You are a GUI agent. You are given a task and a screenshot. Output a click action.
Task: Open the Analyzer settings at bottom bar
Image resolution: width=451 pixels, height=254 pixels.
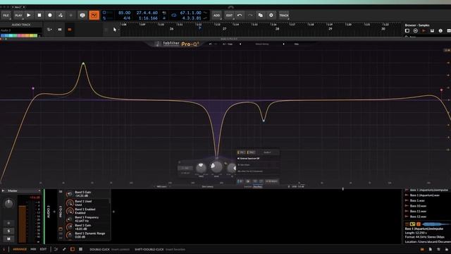[x=257, y=186]
